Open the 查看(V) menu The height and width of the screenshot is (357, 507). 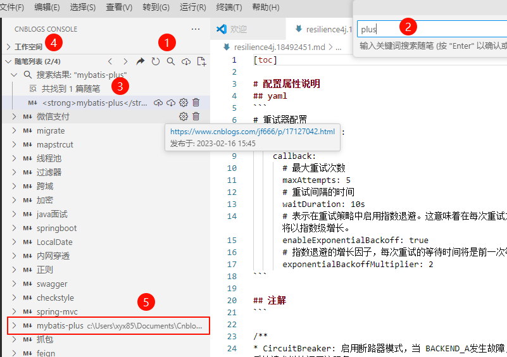tap(119, 7)
